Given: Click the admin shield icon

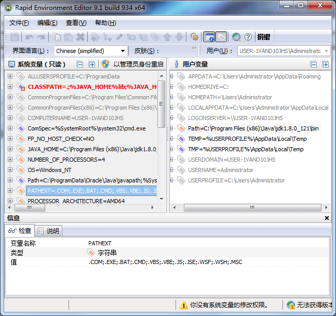Looking at the screenshot, I should (105, 64).
